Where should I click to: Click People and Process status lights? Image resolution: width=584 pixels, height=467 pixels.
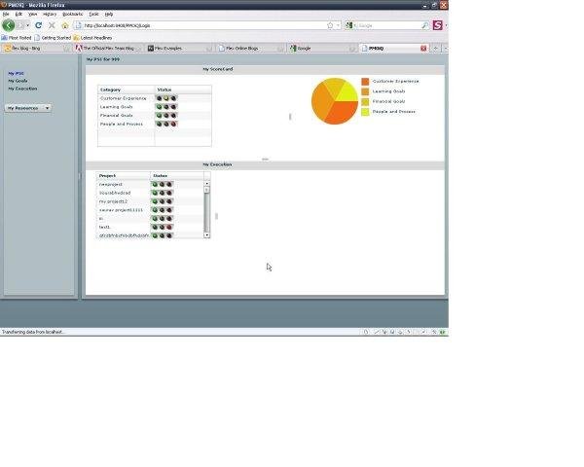coord(166,124)
